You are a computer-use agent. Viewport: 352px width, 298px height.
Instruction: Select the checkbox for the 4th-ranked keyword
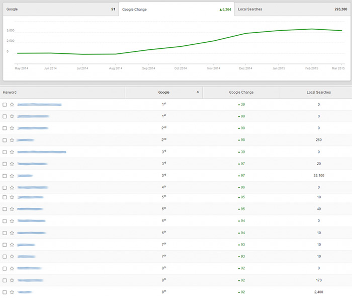click(5, 188)
